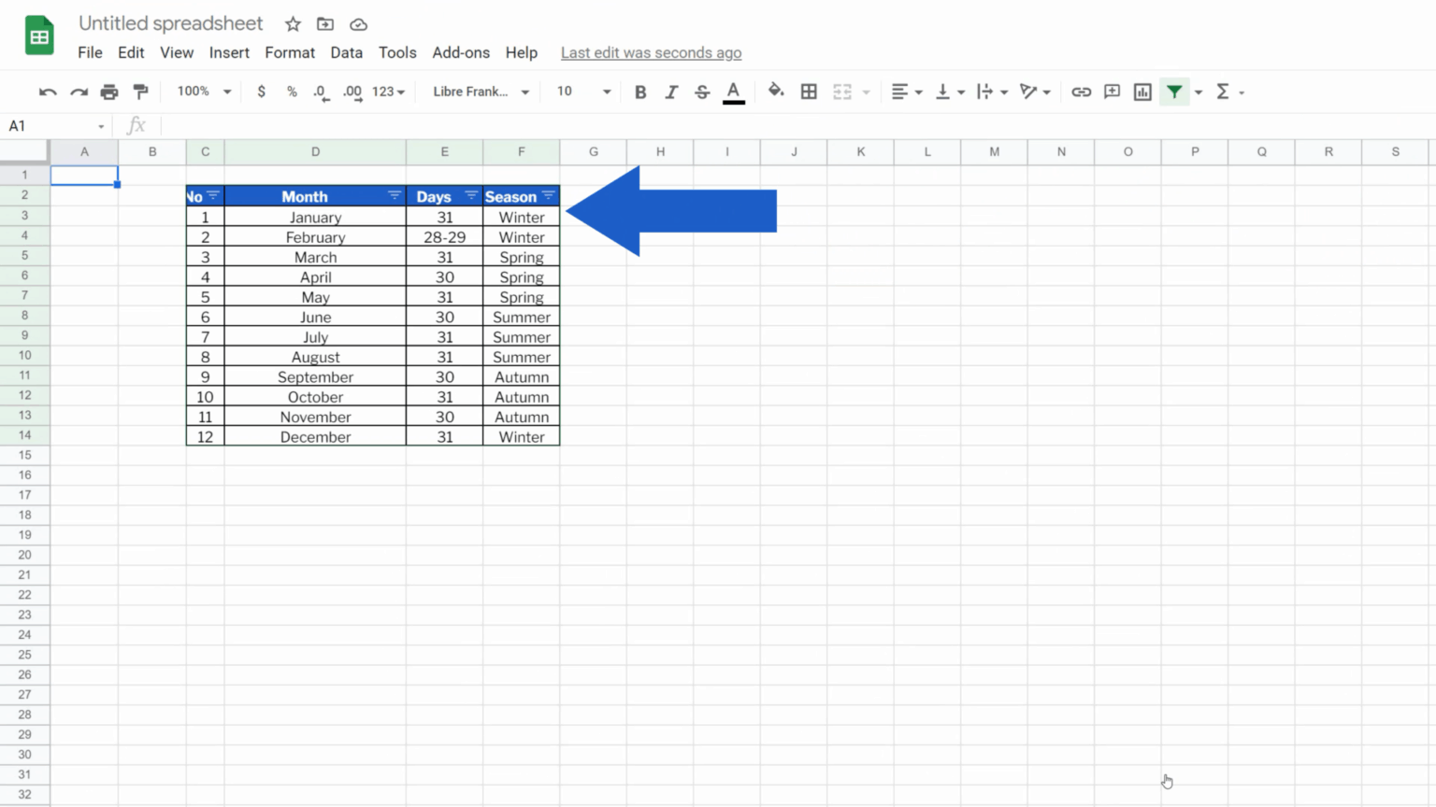Open the zoom level dropdown
This screenshot has height=807, width=1436.
click(x=203, y=92)
